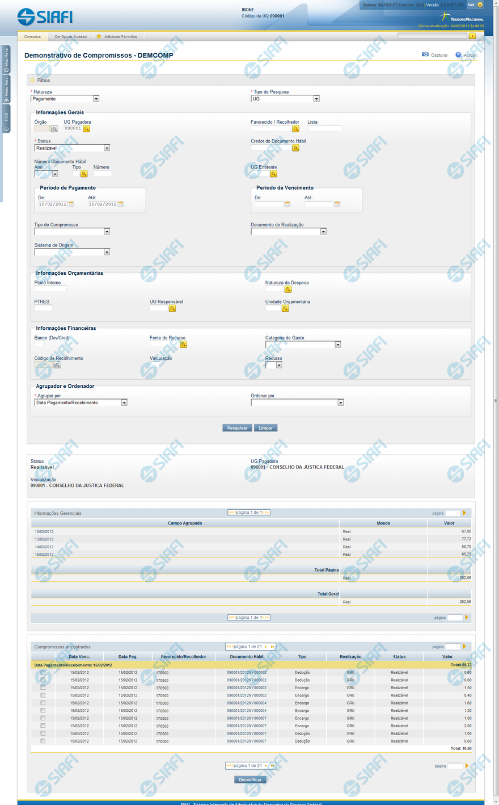Click the Plano Interno input field
499x805 pixels.
pos(50,289)
